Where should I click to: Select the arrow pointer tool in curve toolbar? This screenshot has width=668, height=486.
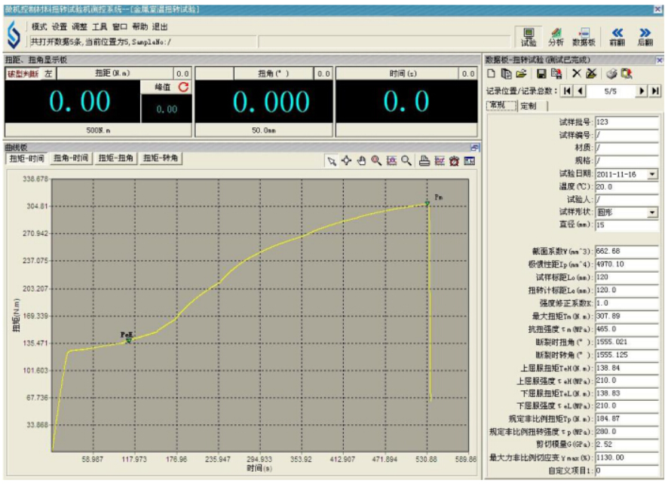(332, 161)
